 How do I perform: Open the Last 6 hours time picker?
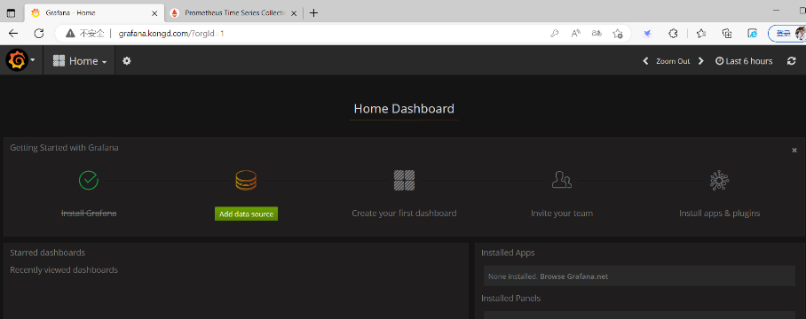[744, 61]
